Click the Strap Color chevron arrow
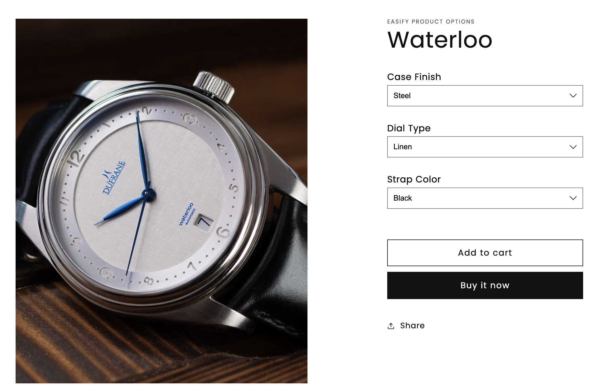Image resolution: width=599 pixels, height=391 pixels. tap(573, 198)
